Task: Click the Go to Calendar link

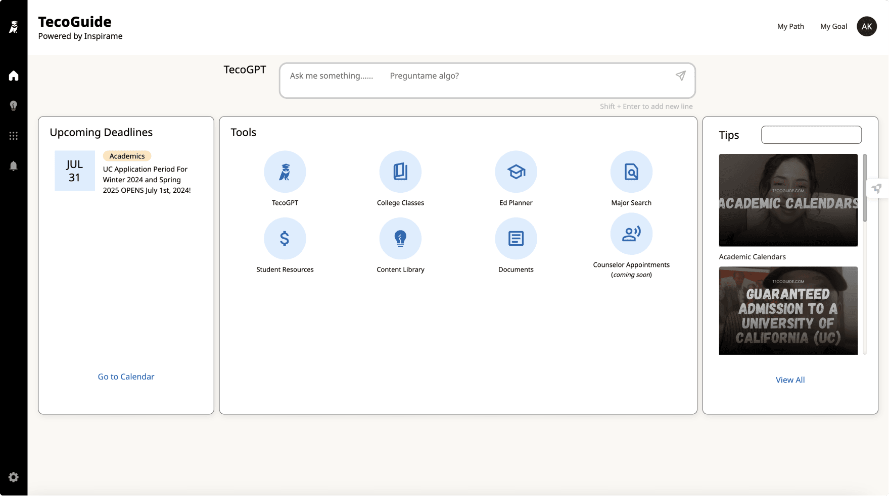Action: (126, 377)
